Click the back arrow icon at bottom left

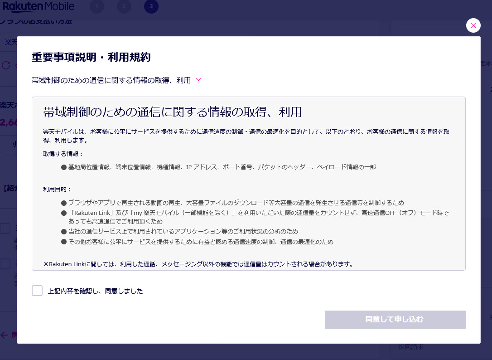(x=5, y=335)
